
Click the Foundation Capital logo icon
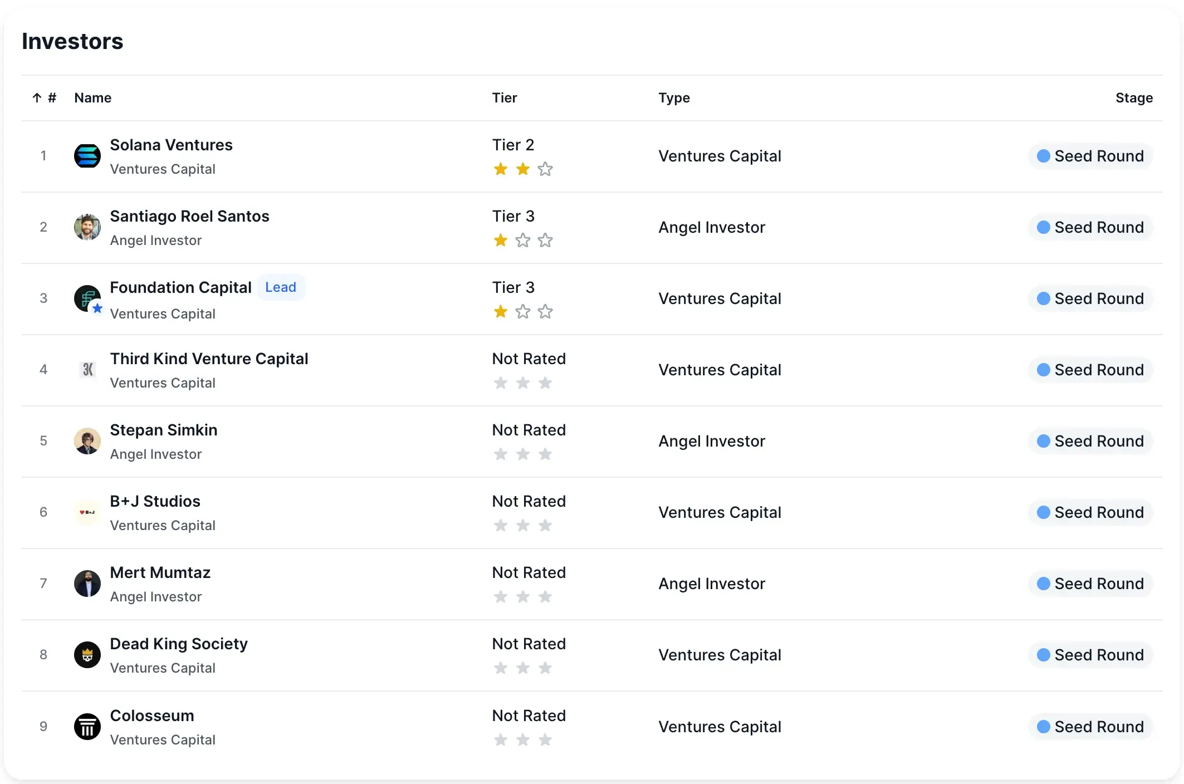pos(87,298)
